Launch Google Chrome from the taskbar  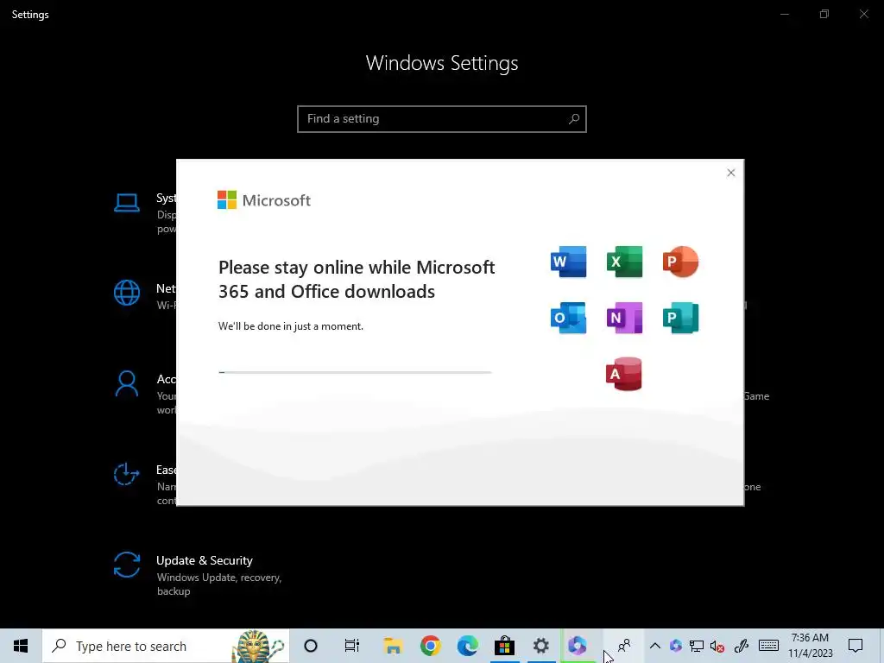click(430, 646)
